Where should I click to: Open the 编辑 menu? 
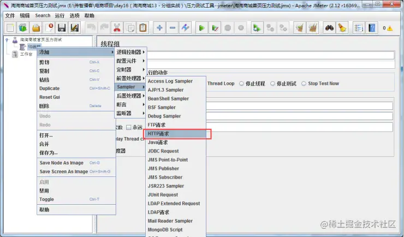[x=25, y=16]
